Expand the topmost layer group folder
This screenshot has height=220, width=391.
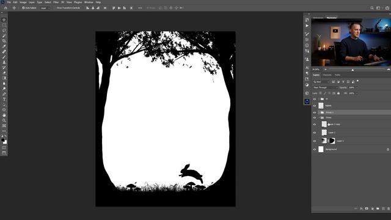[x=319, y=99]
